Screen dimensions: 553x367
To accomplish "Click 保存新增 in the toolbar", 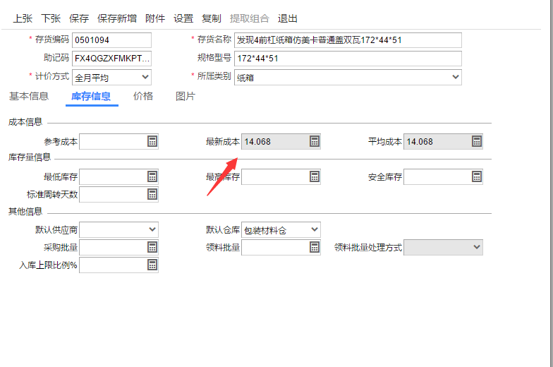I will coord(117,18).
